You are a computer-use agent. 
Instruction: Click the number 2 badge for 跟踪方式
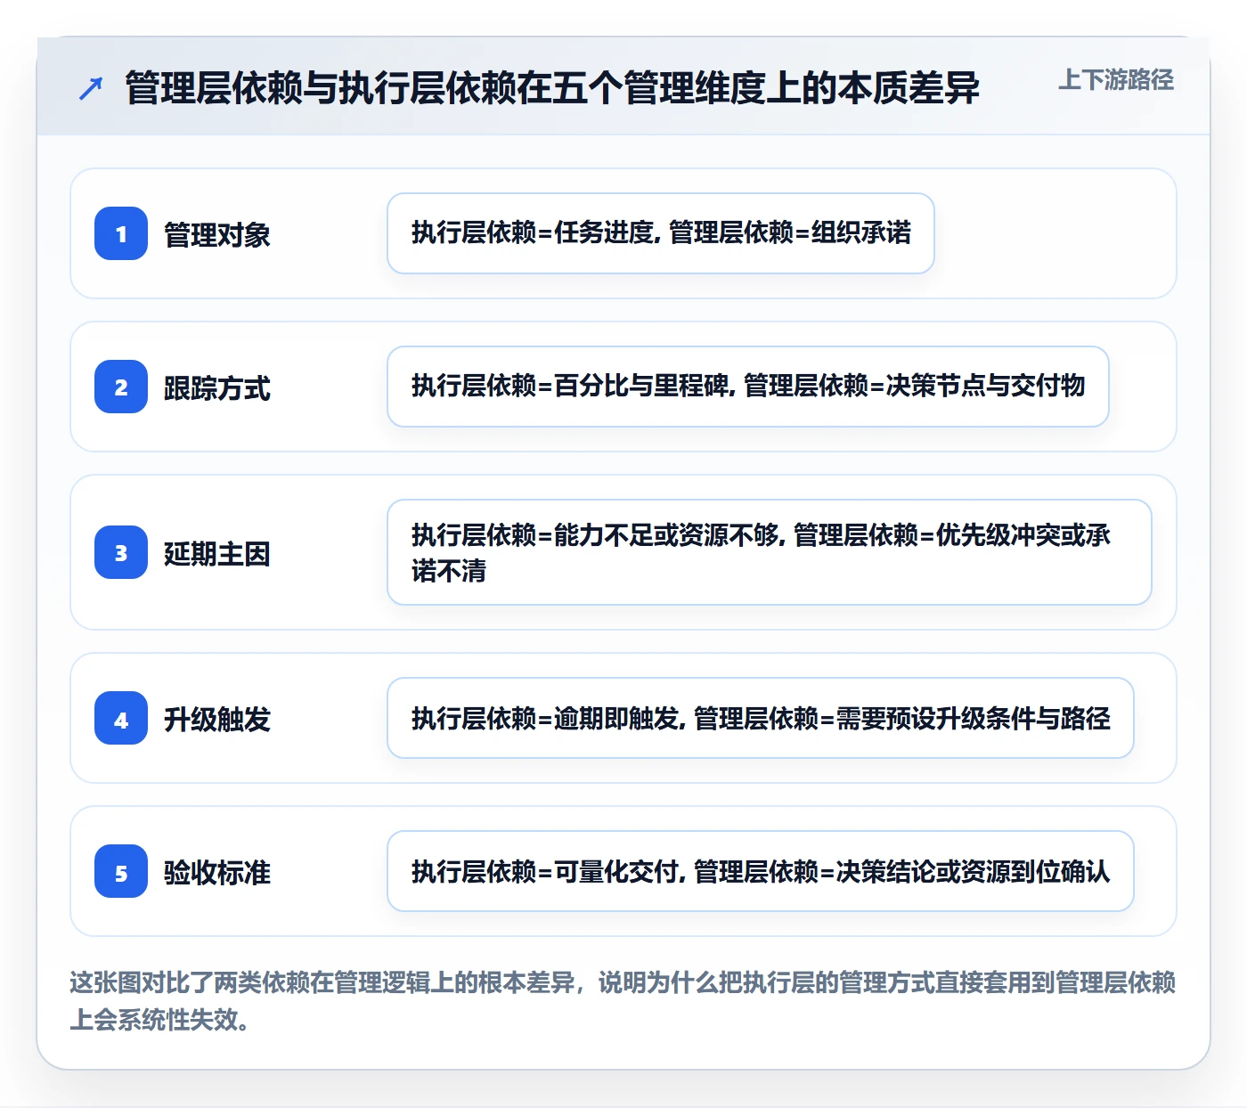121,387
